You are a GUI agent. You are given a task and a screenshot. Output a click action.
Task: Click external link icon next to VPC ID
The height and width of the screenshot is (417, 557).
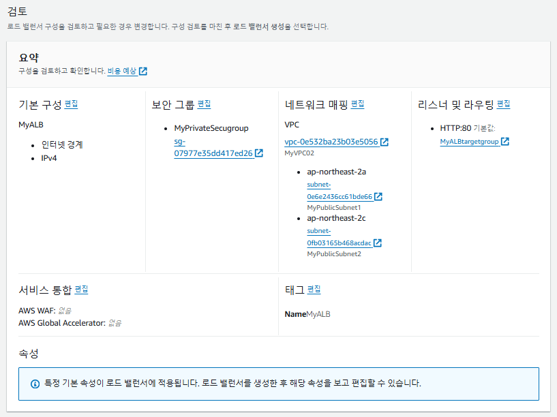coord(385,142)
